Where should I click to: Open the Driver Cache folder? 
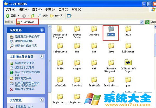click(77, 32)
